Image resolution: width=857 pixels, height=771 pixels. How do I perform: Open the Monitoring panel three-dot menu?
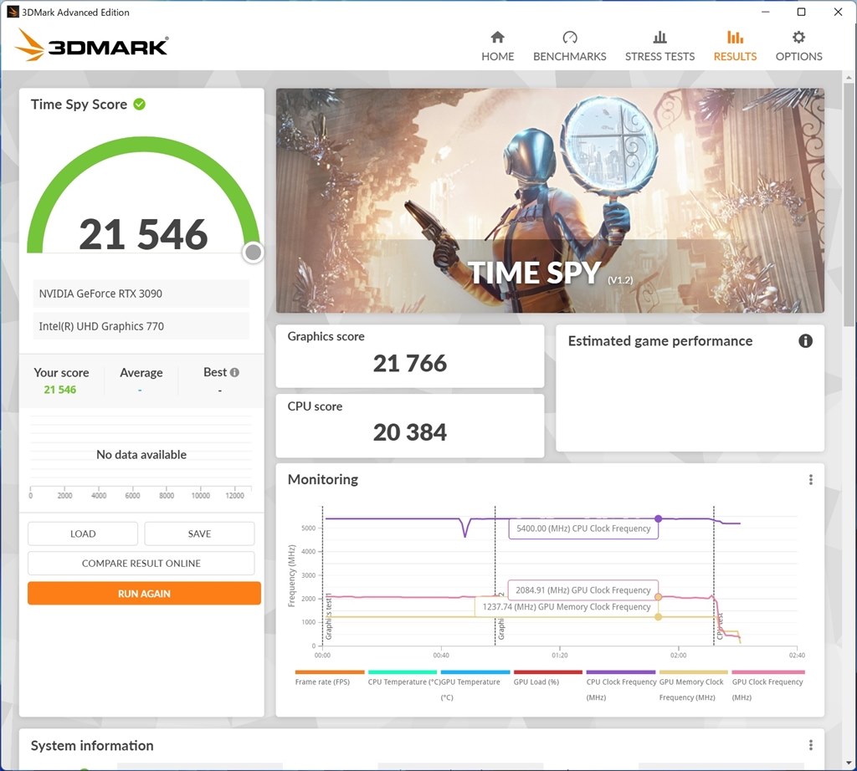(x=810, y=479)
